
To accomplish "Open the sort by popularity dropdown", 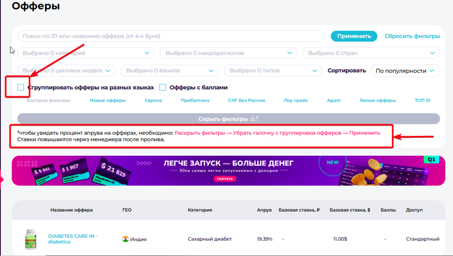I will pos(405,71).
